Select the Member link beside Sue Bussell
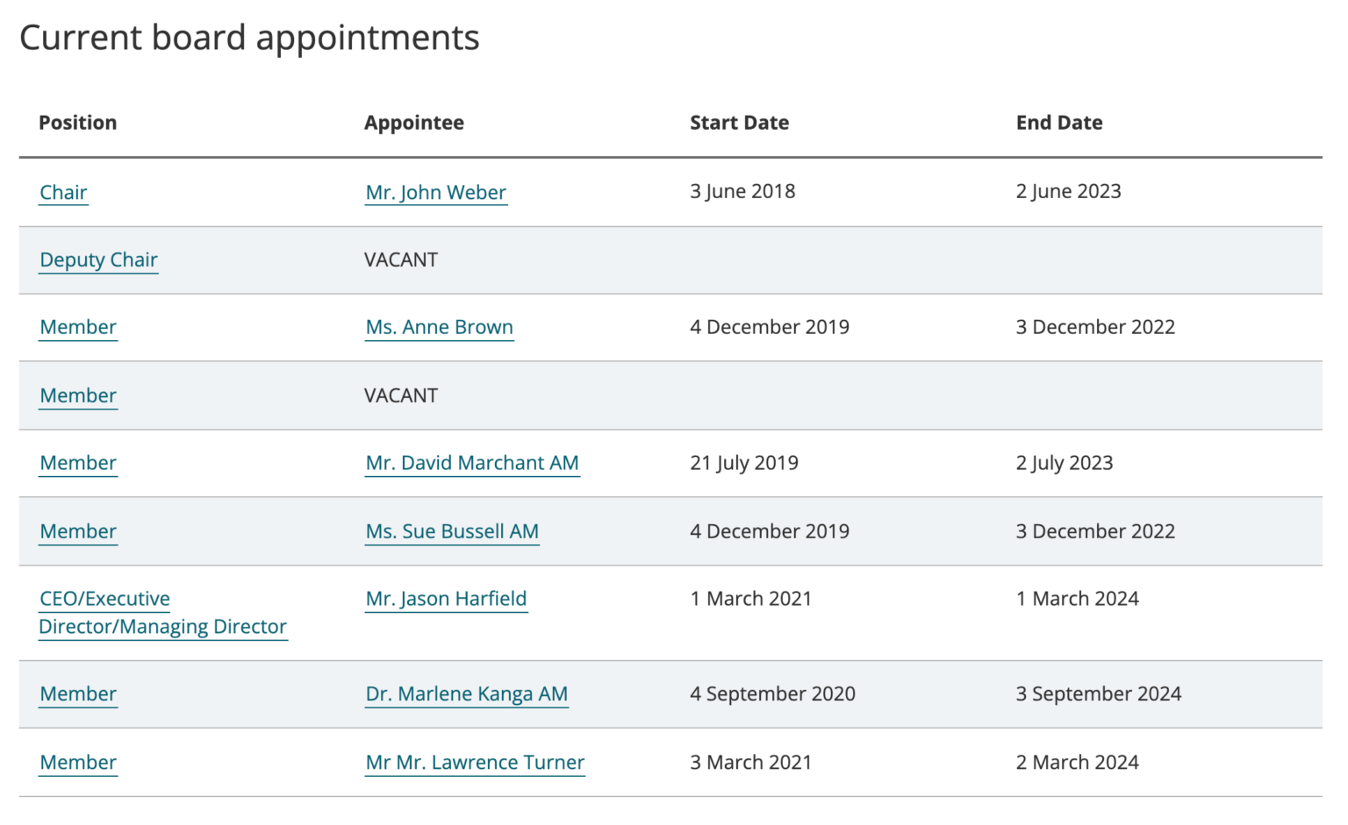The height and width of the screenshot is (825, 1348). pyautogui.click(x=77, y=531)
